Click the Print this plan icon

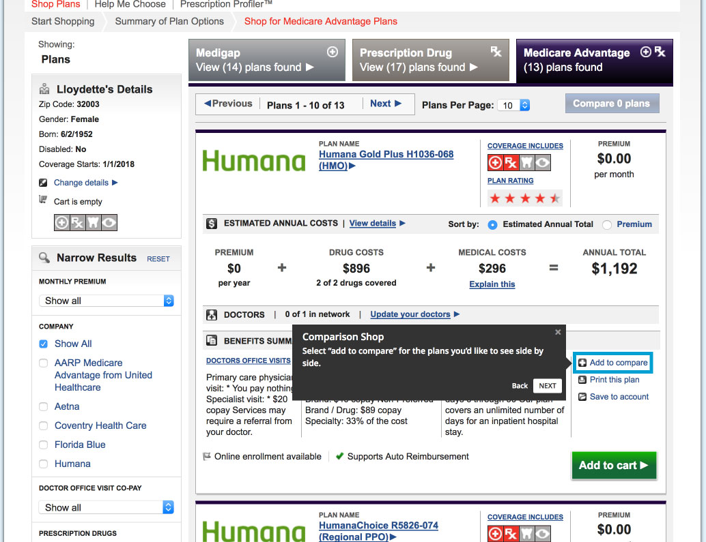(x=582, y=380)
